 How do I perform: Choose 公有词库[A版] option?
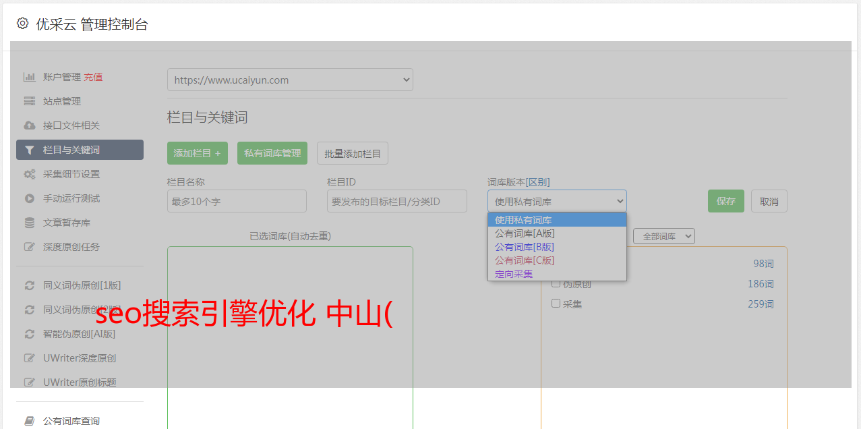coord(557,233)
